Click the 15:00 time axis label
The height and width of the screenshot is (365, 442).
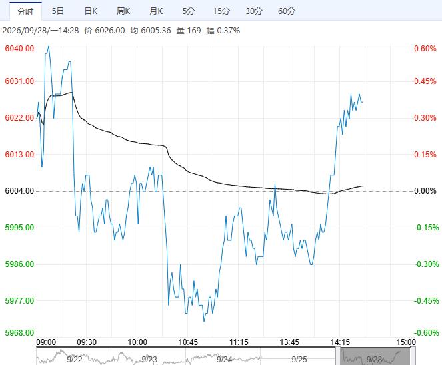(x=406, y=342)
